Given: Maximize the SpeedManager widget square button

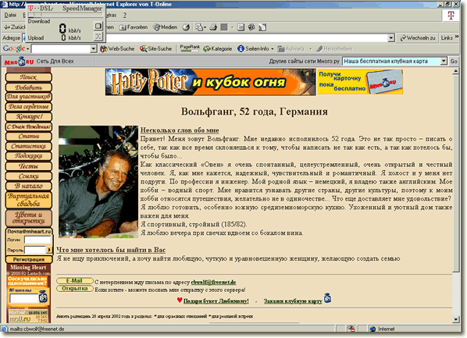Looking at the screenshot, I should [98, 27].
